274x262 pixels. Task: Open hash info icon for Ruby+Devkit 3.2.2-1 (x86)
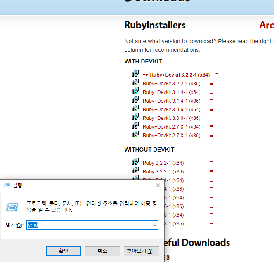(x=211, y=84)
